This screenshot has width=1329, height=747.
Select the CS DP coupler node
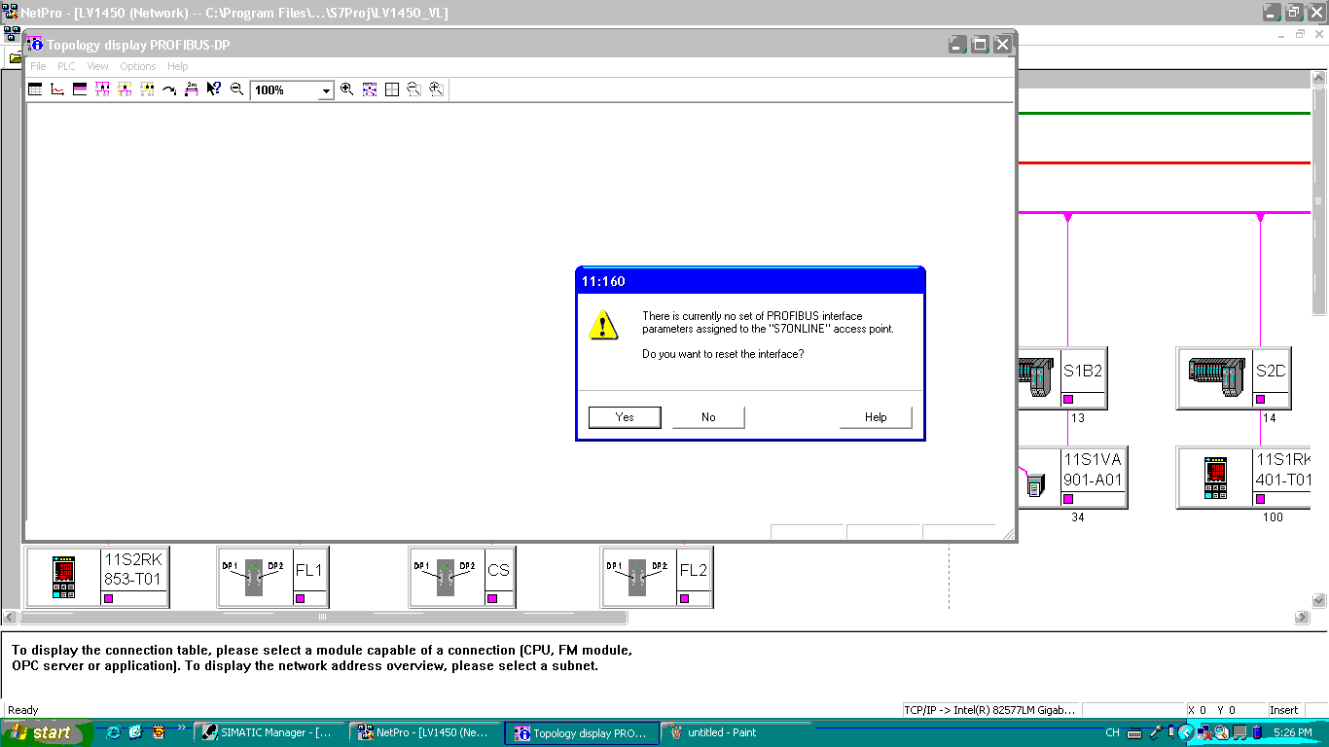pyautogui.click(x=462, y=578)
